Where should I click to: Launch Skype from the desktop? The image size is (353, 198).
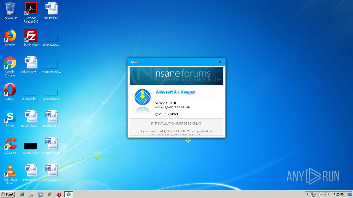click(10, 119)
